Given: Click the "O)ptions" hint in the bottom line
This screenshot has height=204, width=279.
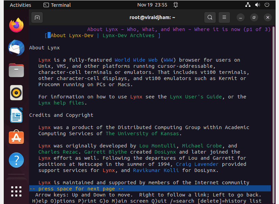Looking at the screenshot, I should (63, 201).
